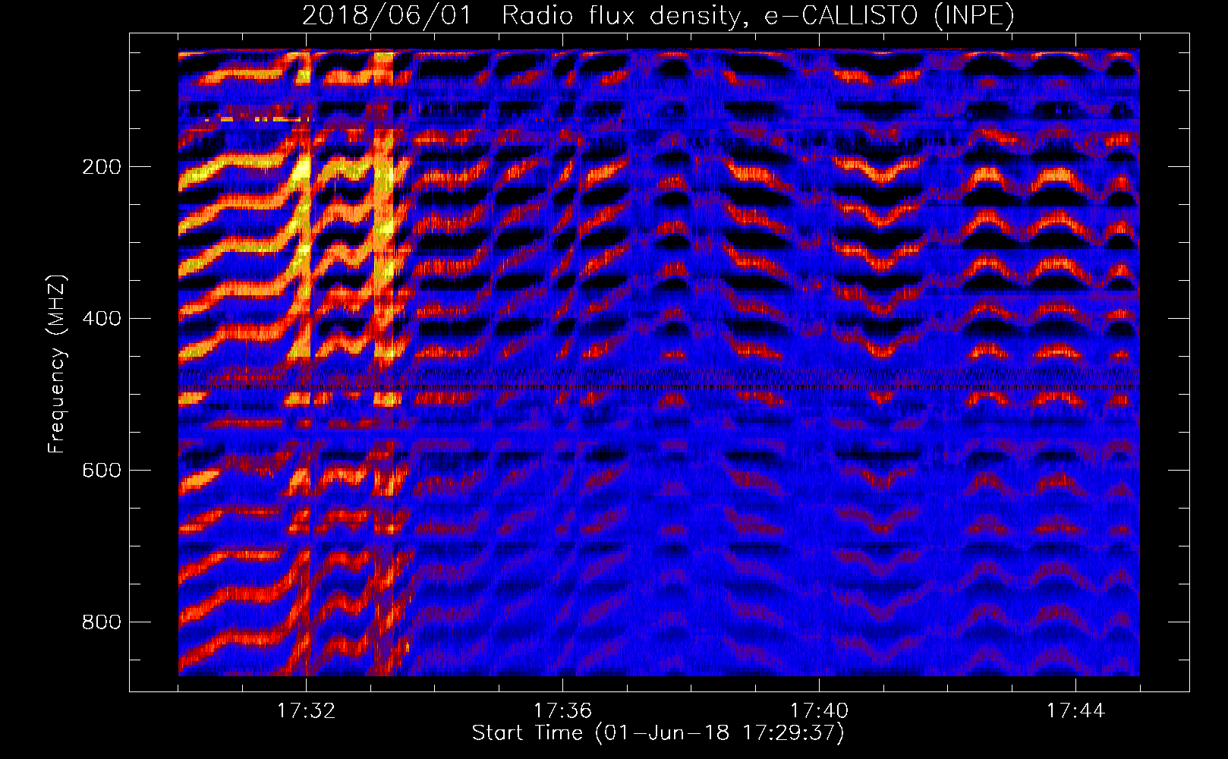
Task: Click the 17:40 time tick label
Action: [x=819, y=711]
